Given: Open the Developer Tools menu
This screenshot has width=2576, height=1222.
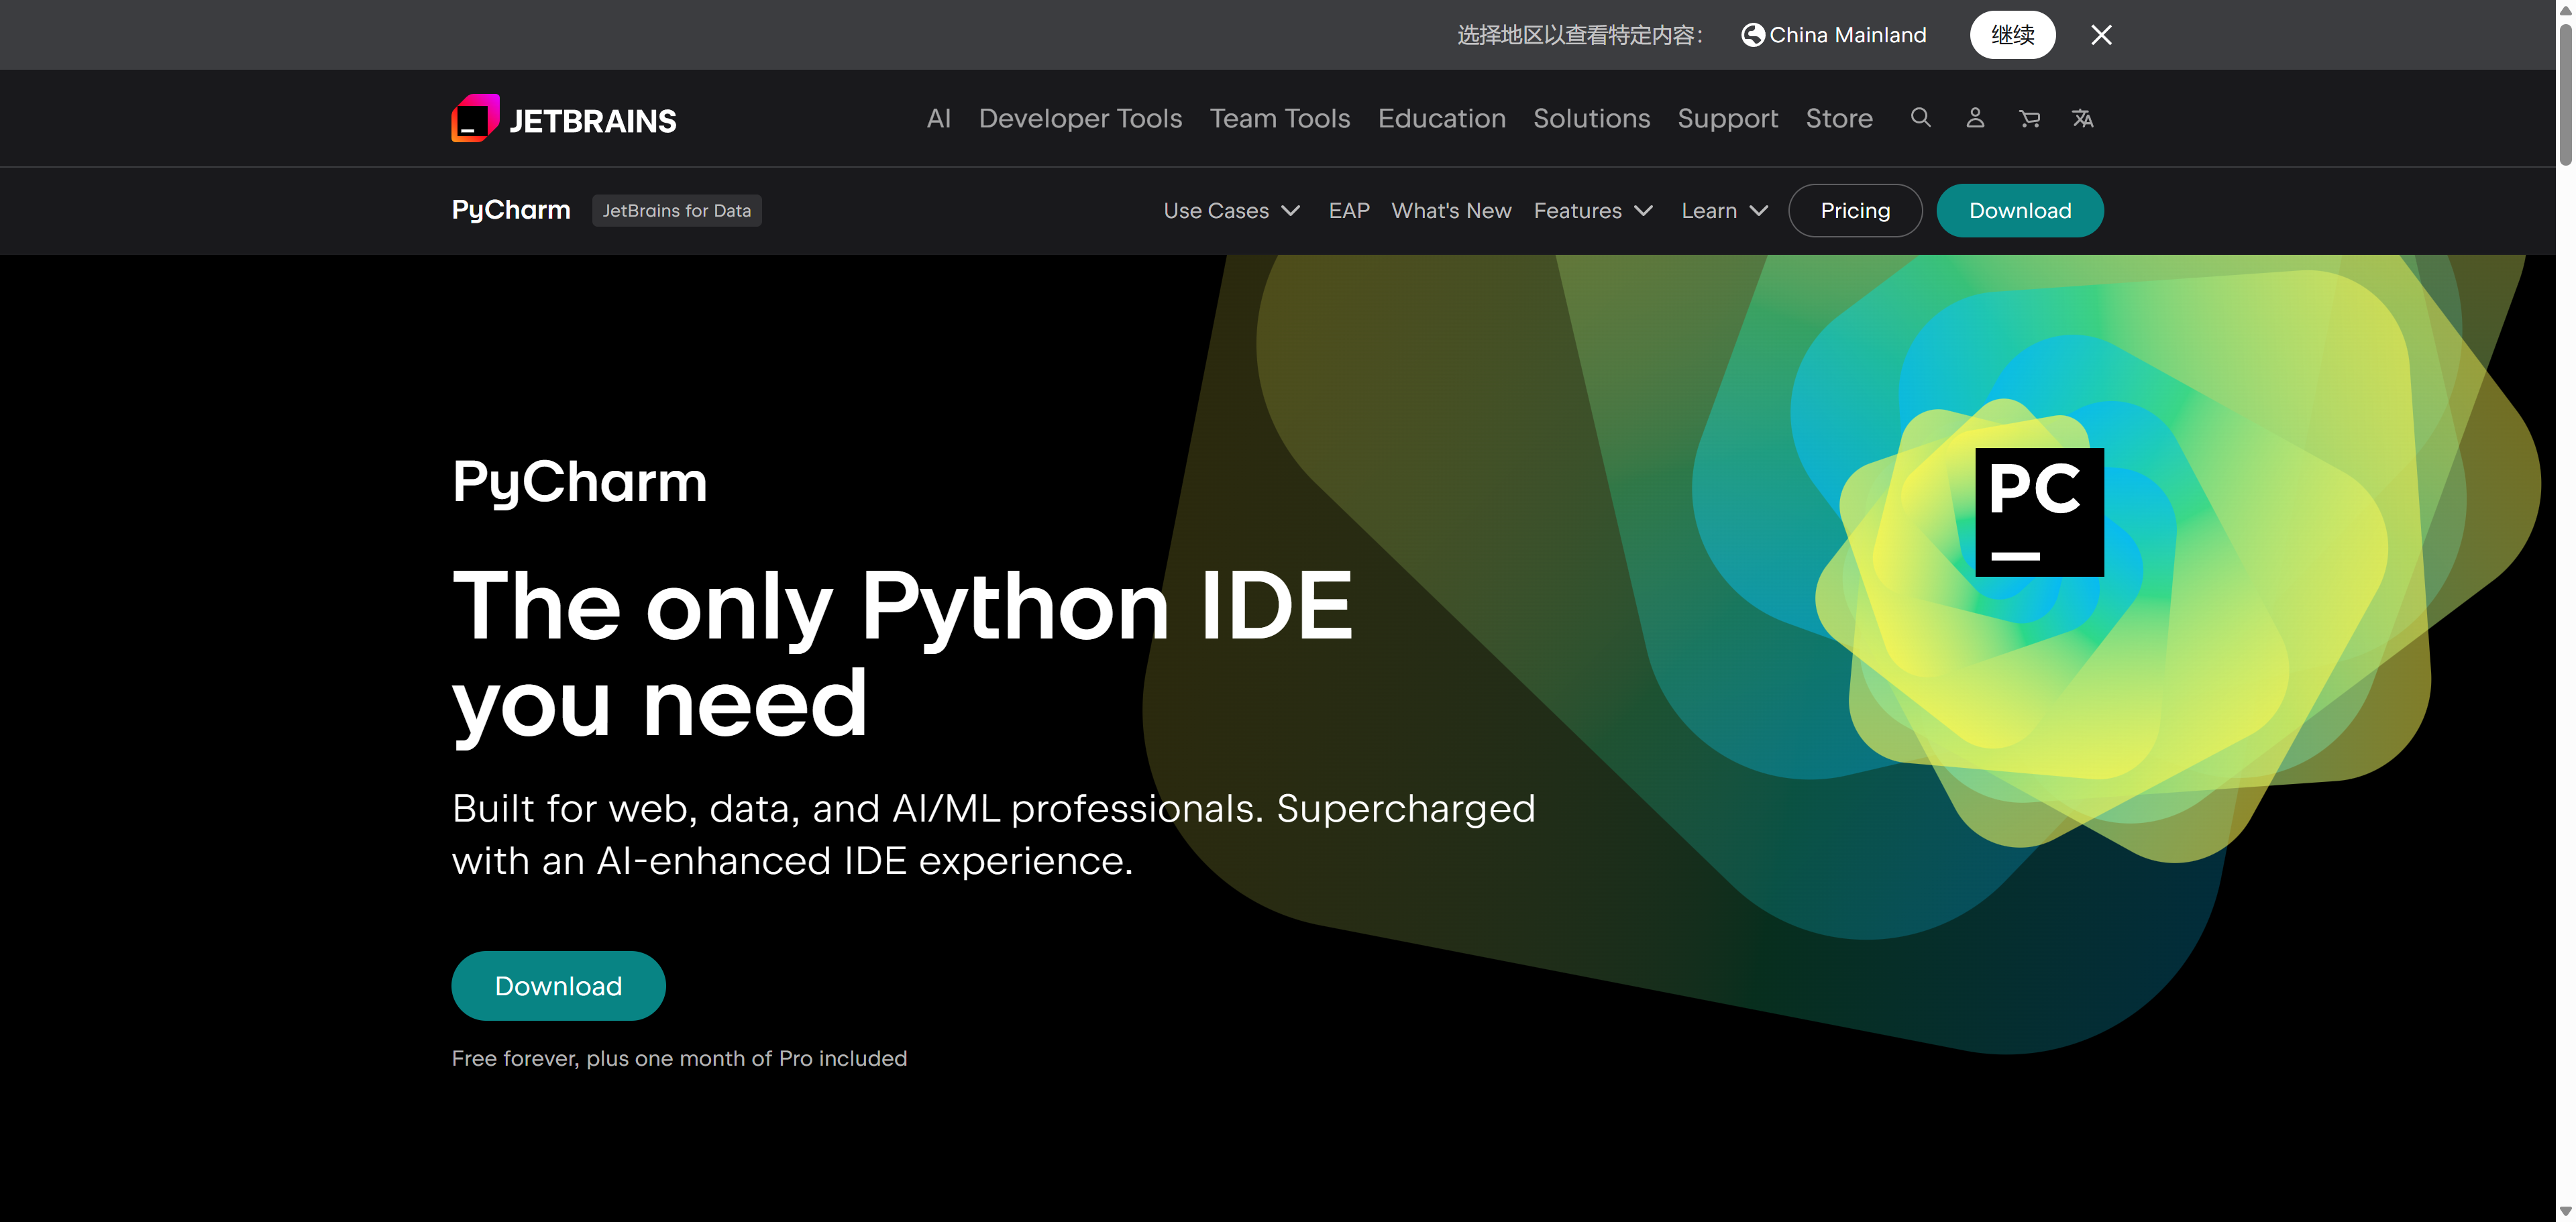Looking at the screenshot, I should (x=1080, y=119).
